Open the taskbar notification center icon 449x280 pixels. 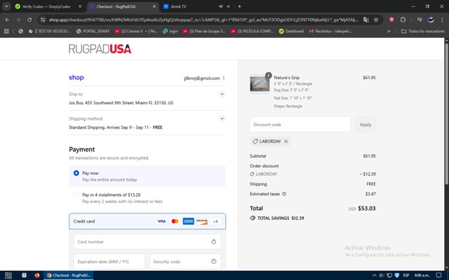pos(438,275)
